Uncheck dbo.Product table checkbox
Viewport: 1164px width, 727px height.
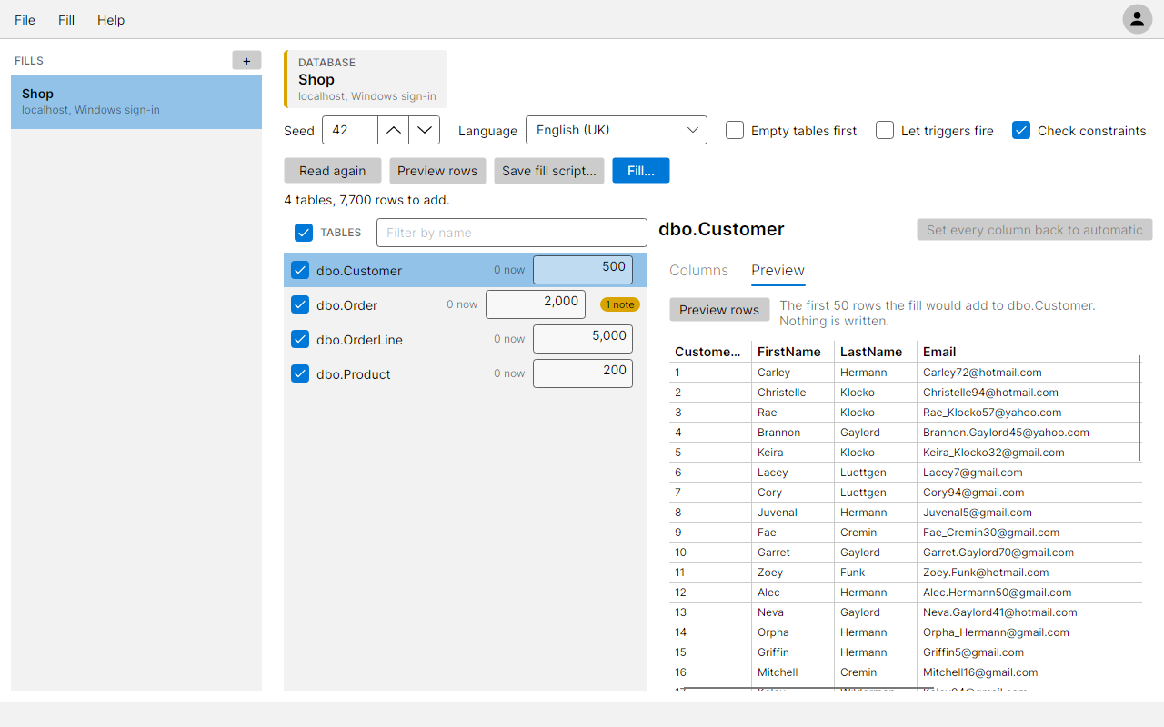pyautogui.click(x=300, y=373)
